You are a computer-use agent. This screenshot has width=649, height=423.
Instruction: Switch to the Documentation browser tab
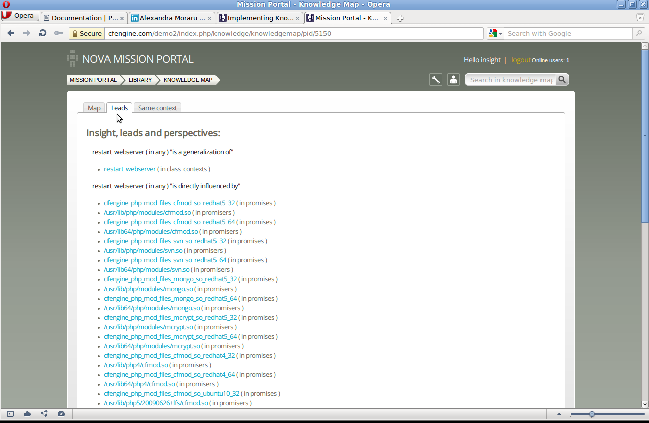[x=83, y=18]
